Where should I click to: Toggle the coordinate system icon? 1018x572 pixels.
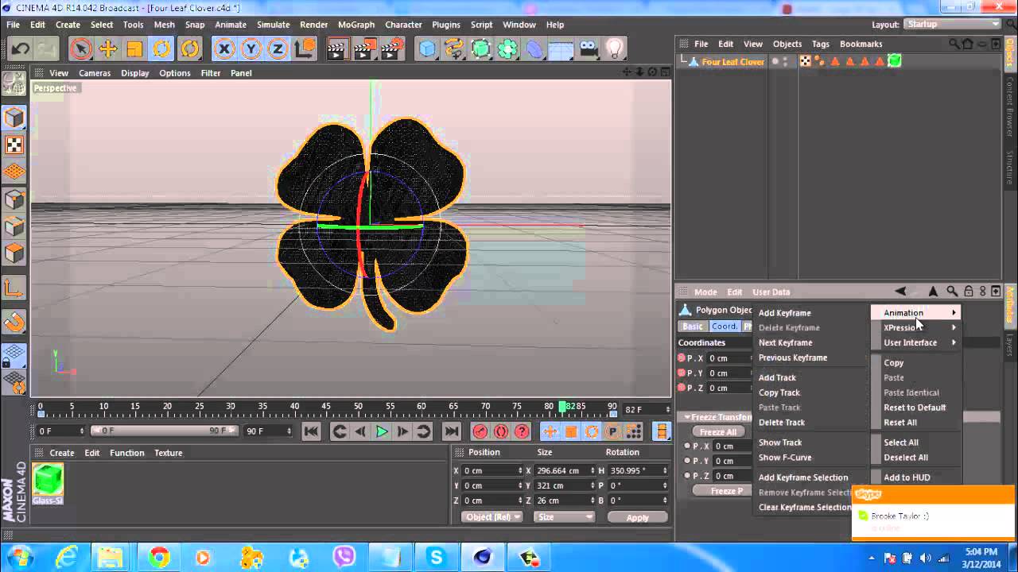point(305,49)
